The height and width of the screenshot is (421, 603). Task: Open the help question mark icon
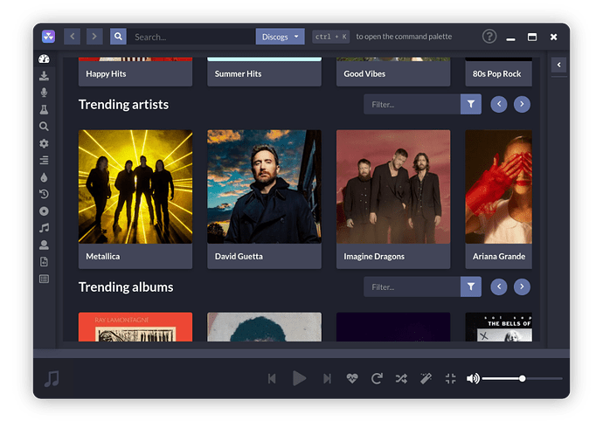click(489, 37)
